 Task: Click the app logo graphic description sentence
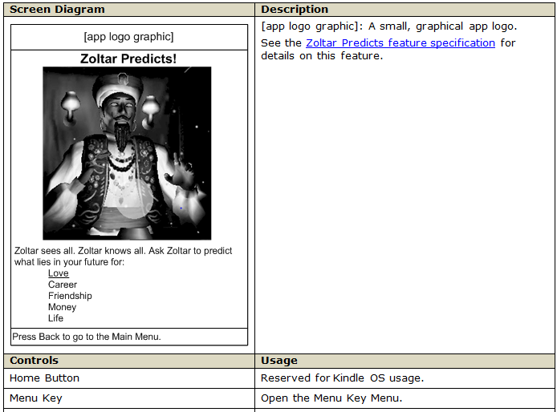point(389,26)
